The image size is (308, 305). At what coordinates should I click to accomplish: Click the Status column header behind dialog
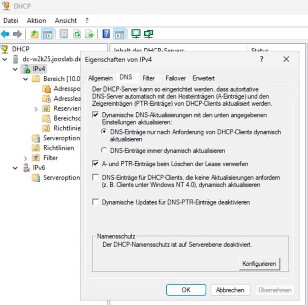pyautogui.click(x=260, y=49)
